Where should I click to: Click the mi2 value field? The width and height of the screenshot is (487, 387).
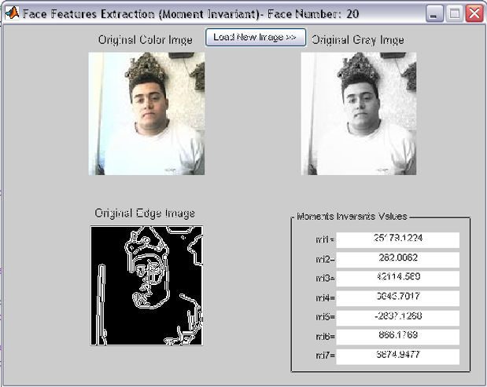(x=397, y=259)
